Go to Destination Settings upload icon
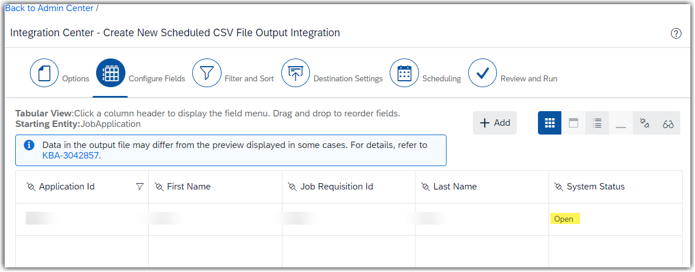The height and width of the screenshot is (272, 695). pos(296,73)
